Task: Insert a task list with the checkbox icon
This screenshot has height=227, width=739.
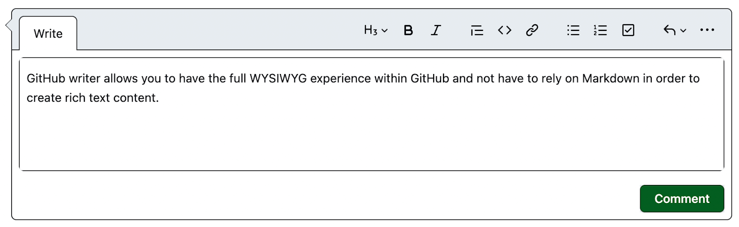Action: [x=628, y=31]
